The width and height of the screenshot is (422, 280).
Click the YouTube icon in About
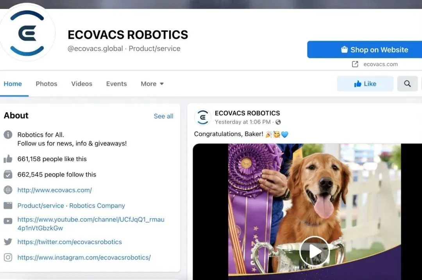coord(8,221)
